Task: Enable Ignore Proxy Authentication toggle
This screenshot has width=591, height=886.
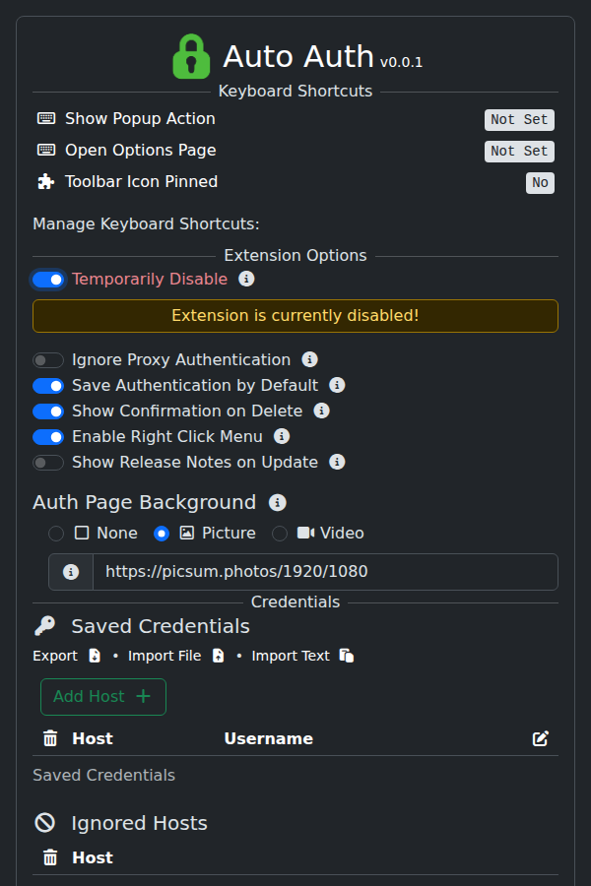Action: [x=48, y=360]
